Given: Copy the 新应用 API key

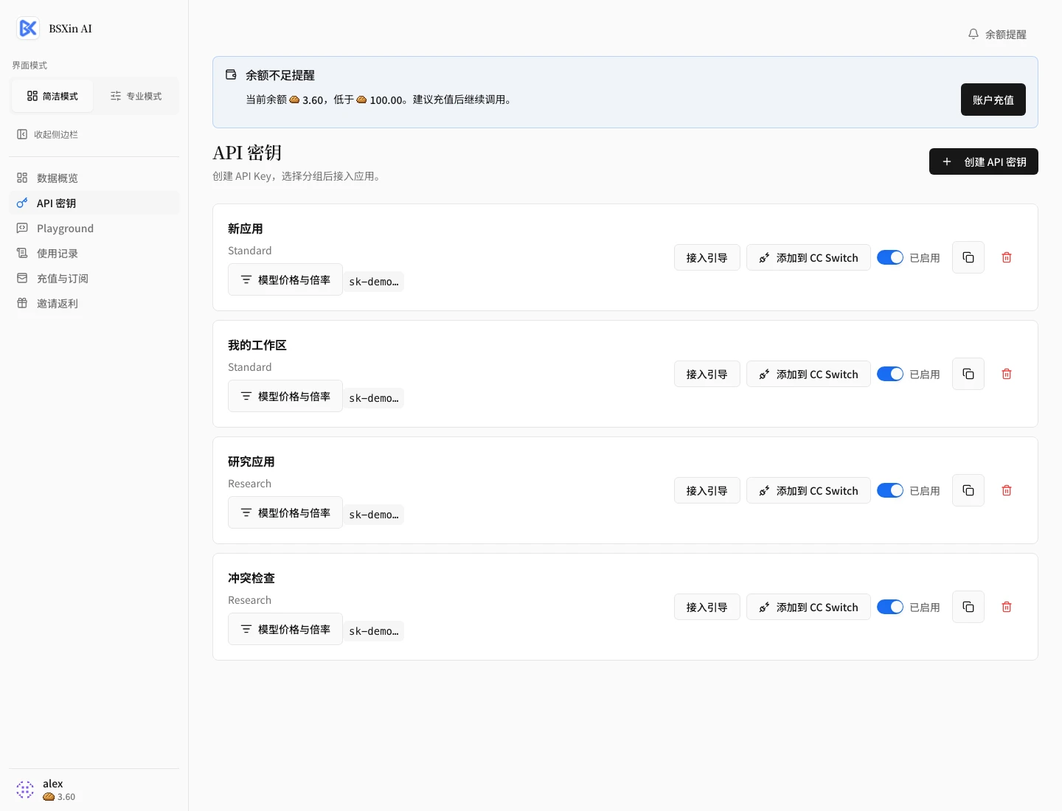Looking at the screenshot, I should point(968,257).
